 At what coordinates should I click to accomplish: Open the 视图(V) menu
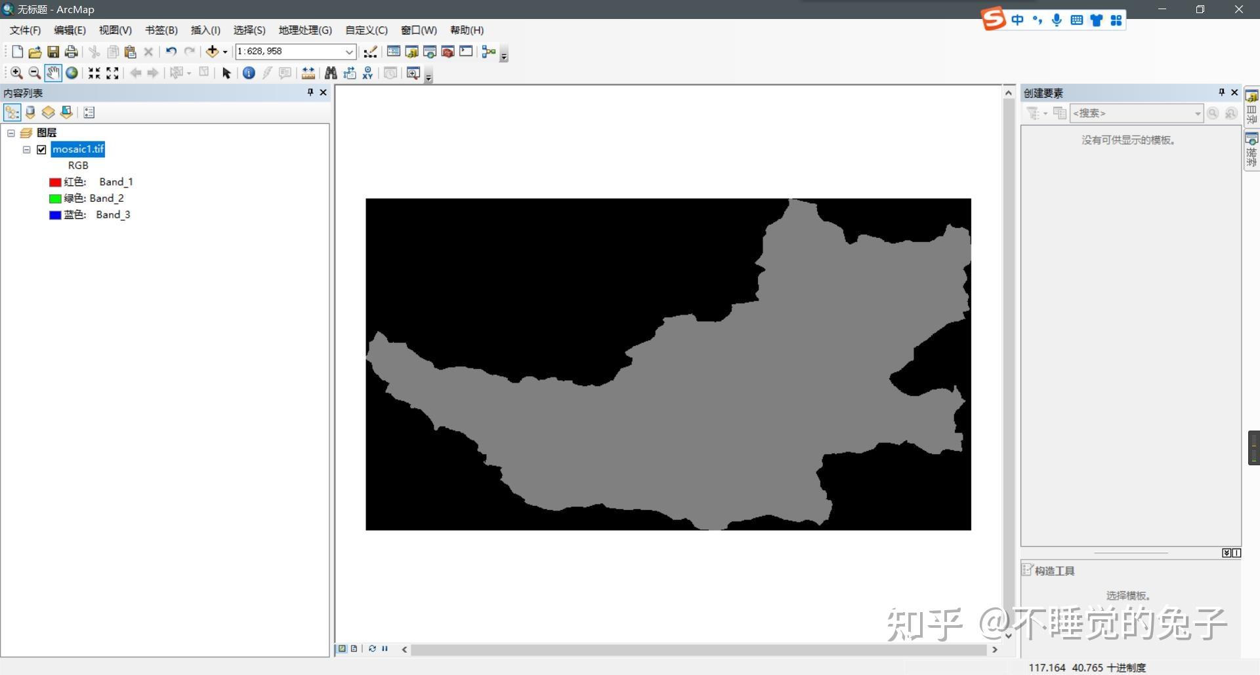coord(115,30)
